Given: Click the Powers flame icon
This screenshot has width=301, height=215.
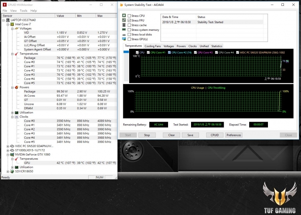Looking at the screenshot, I should [x=16, y=87].
